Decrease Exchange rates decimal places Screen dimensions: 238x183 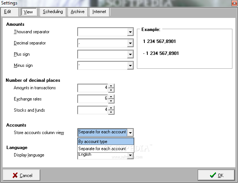coord(111,101)
